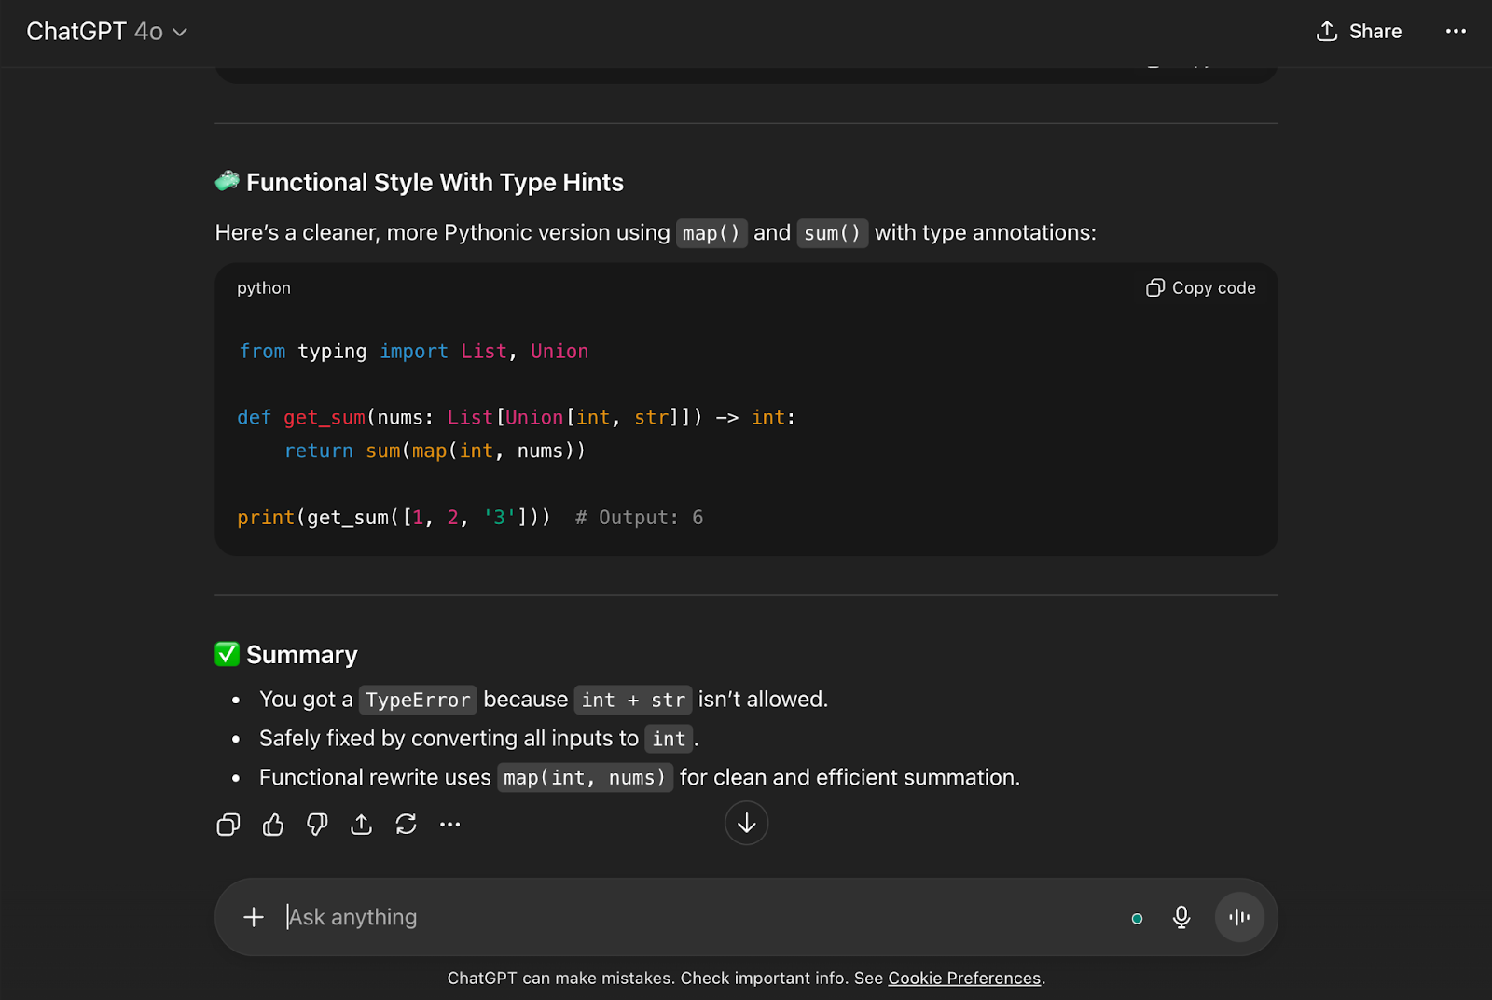Click the plus icon to attach files
This screenshot has height=1000, width=1492.
click(254, 917)
